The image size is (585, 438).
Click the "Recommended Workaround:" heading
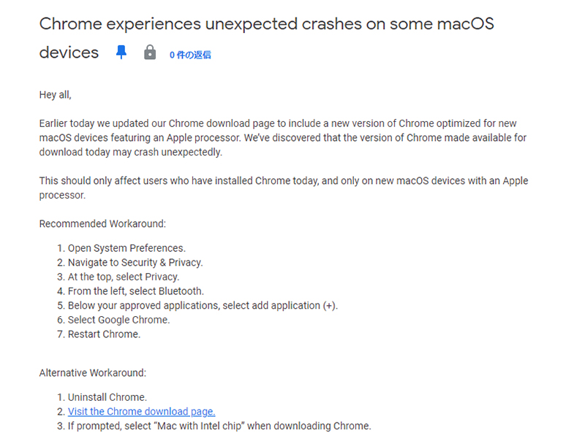coord(102,223)
